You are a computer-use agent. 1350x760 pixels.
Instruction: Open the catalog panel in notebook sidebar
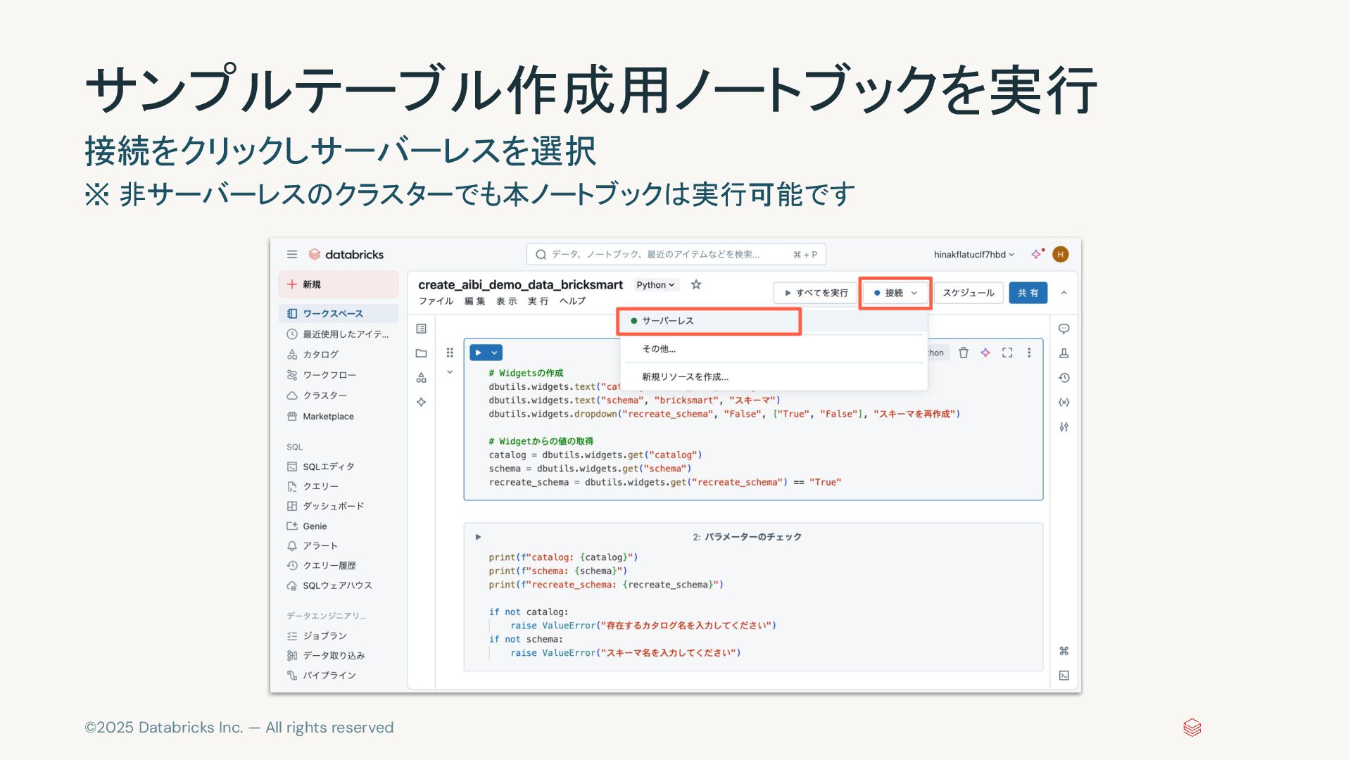click(422, 378)
